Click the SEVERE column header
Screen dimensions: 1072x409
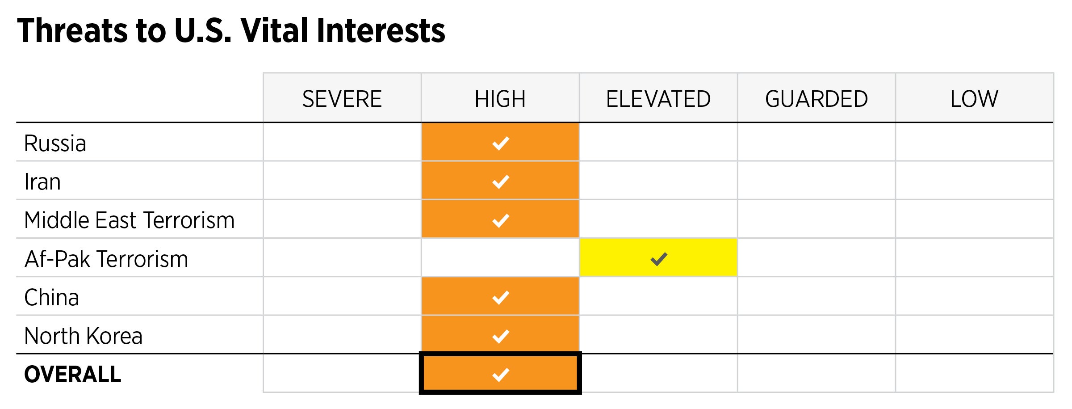tap(342, 99)
